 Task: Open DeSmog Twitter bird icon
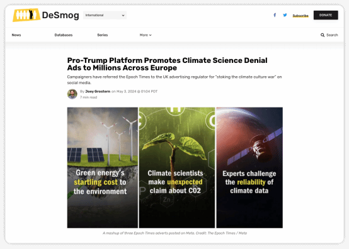click(285, 15)
